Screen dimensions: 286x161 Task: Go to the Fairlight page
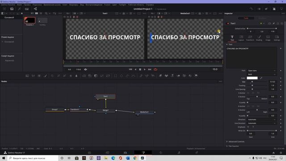click(x=179, y=153)
